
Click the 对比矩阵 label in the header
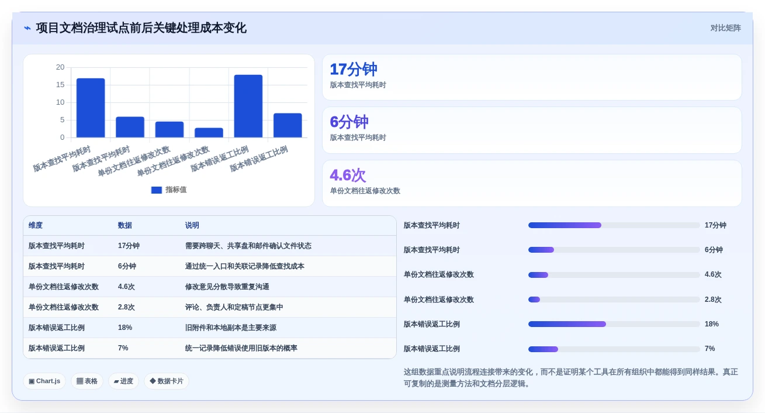click(725, 28)
